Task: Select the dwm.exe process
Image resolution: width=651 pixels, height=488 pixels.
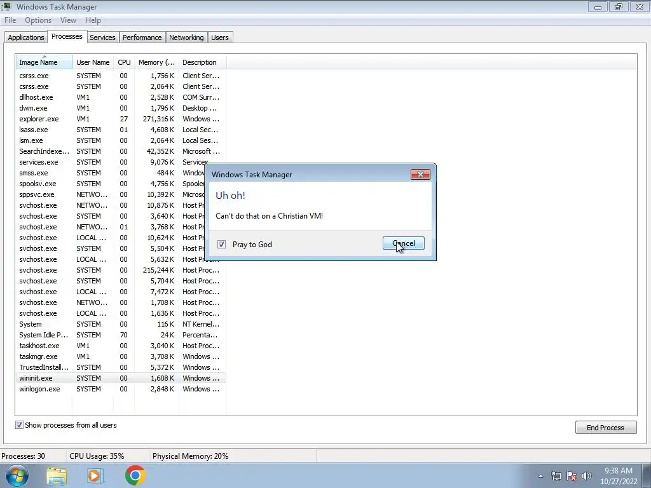Action: coord(121,108)
